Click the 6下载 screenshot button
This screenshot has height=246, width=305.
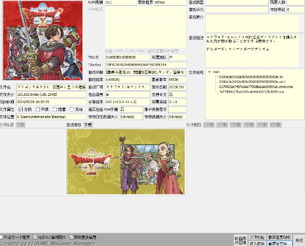275,125
